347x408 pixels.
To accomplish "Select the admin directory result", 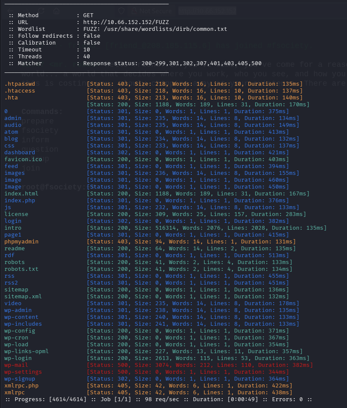I will pos(13,118).
